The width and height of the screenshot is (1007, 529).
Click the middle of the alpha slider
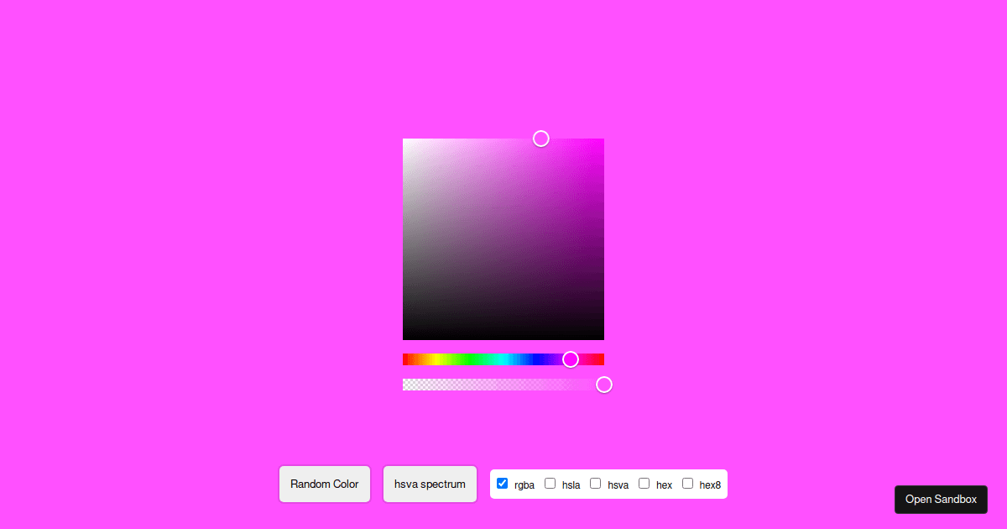[503, 384]
